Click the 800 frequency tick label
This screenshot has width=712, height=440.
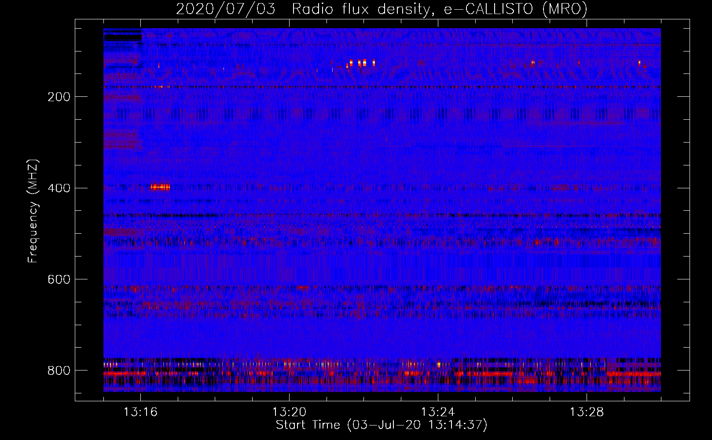tap(59, 371)
